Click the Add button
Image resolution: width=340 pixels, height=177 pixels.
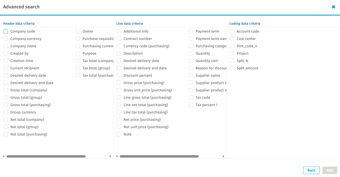tap(330, 170)
